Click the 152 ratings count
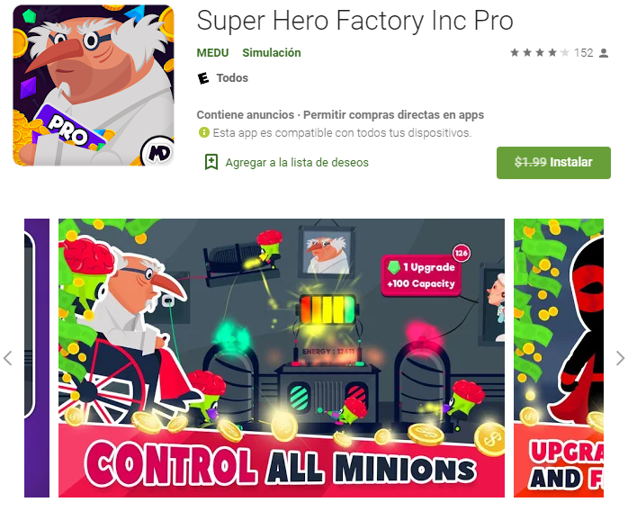The image size is (628, 511). [x=584, y=53]
